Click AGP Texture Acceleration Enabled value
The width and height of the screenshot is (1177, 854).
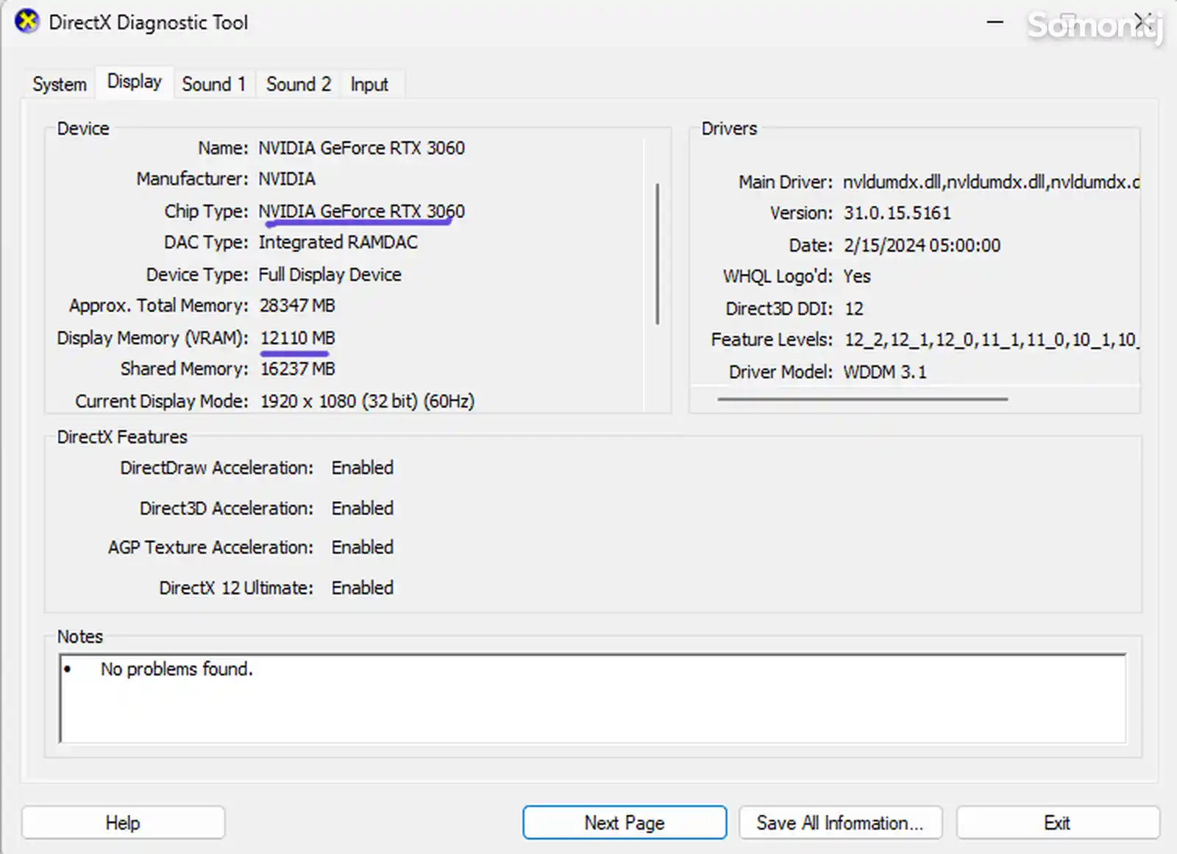[362, 547]
